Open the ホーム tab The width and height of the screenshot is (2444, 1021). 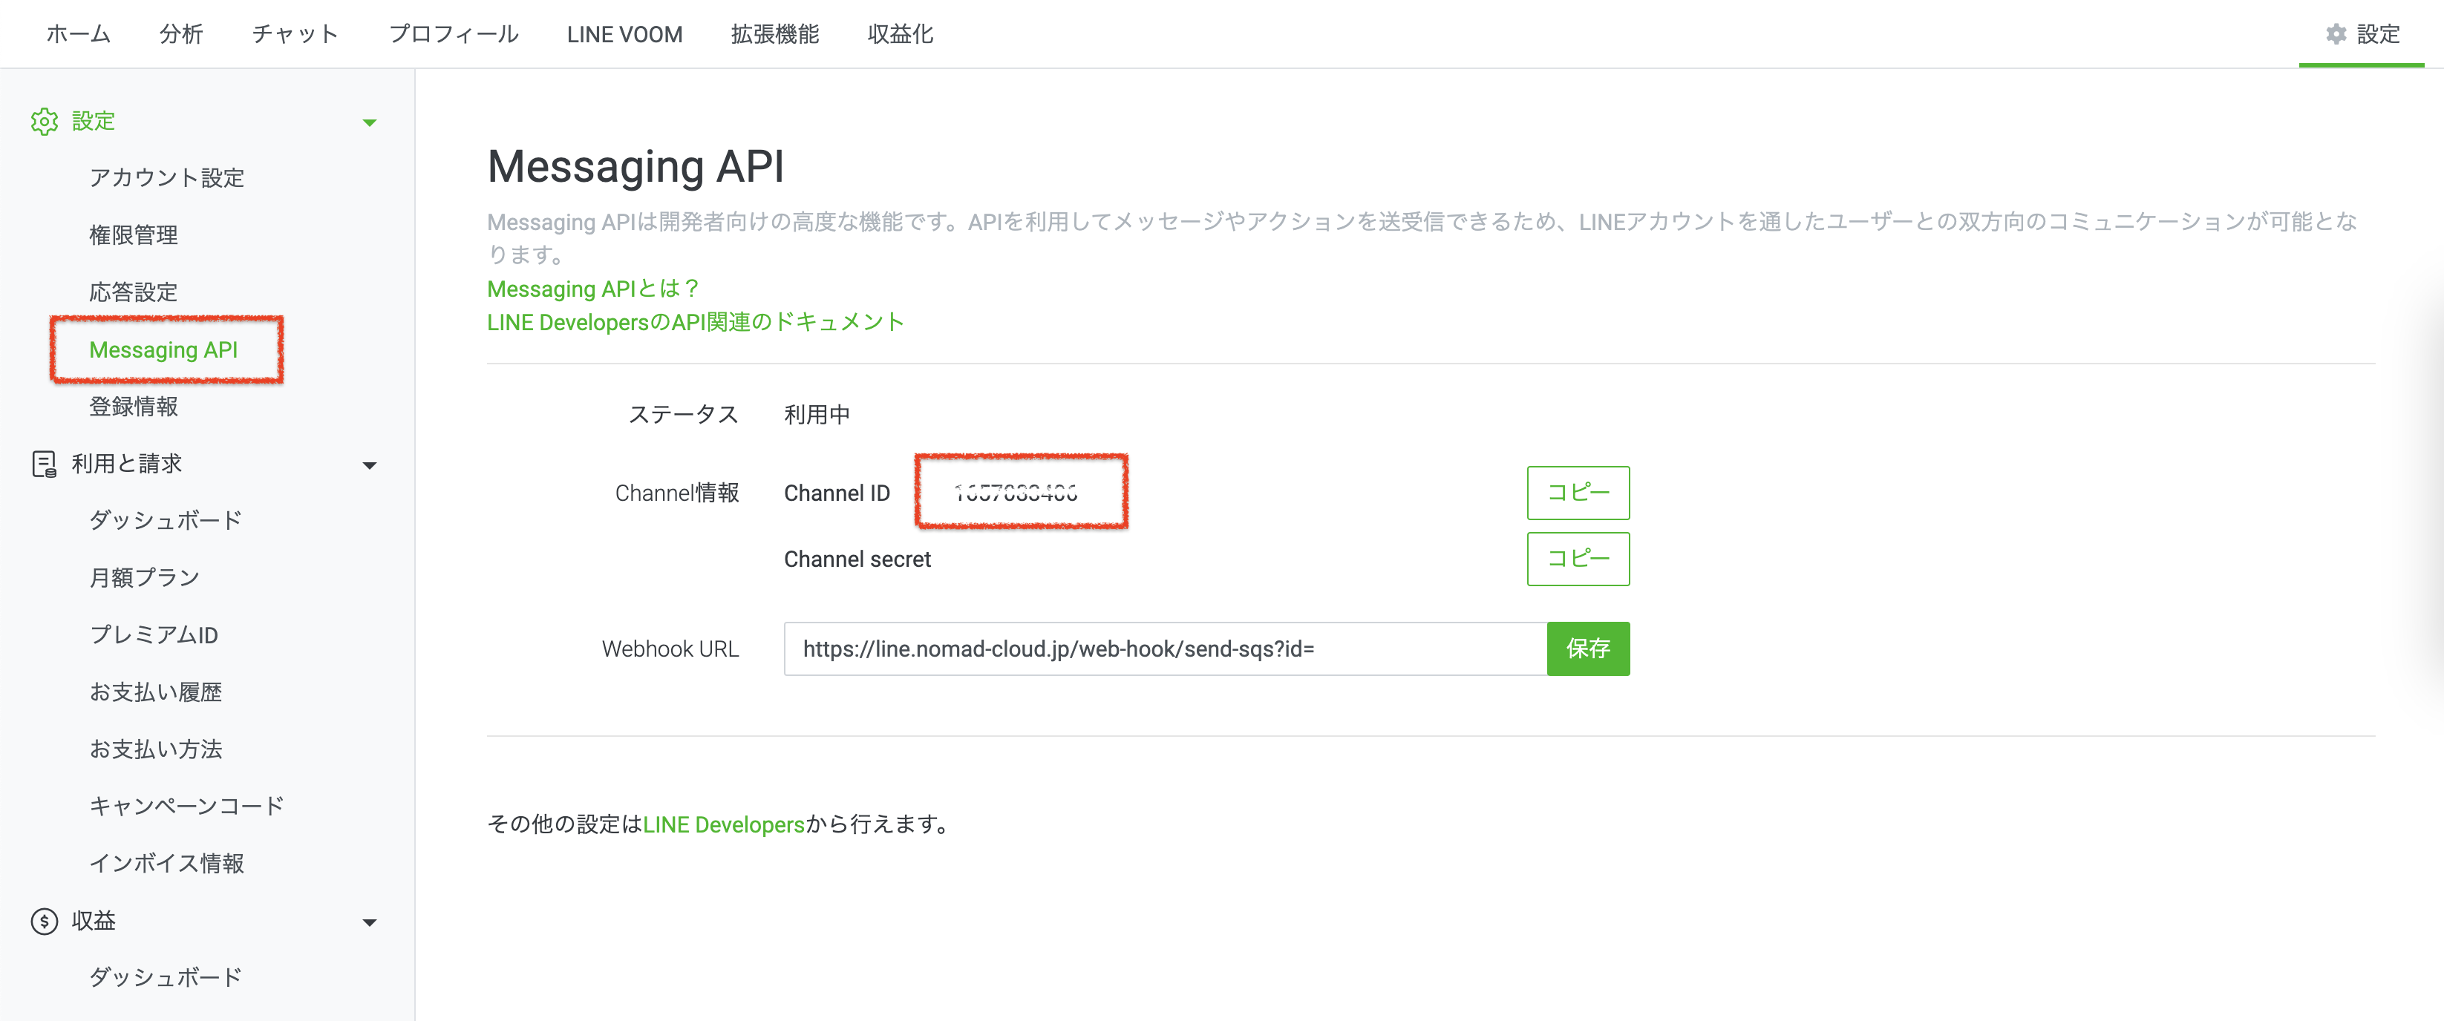click(x=79, y=34)
